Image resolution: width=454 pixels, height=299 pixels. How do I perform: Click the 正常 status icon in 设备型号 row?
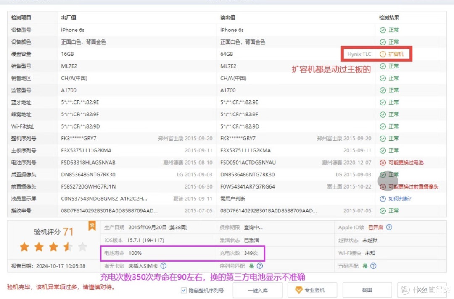(383, 30)
